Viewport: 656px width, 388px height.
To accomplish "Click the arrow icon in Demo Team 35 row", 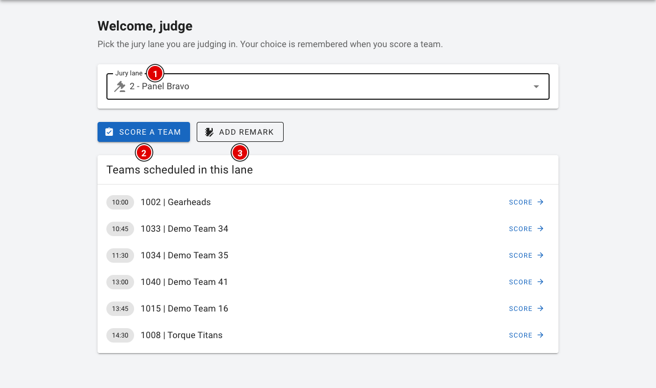I will (x=541, y=256).
